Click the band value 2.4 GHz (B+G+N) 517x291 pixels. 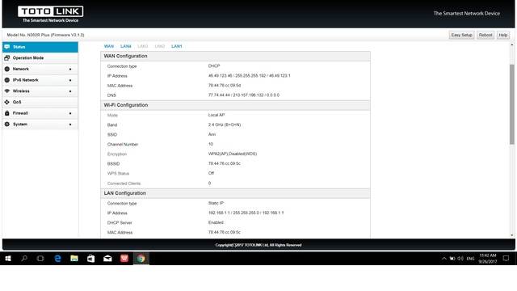pos(225,124)
